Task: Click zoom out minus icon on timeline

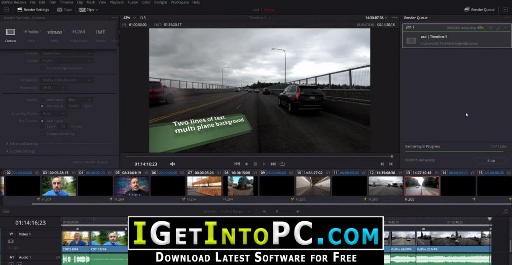Action: pyautogui.click(x=264, y=211)
